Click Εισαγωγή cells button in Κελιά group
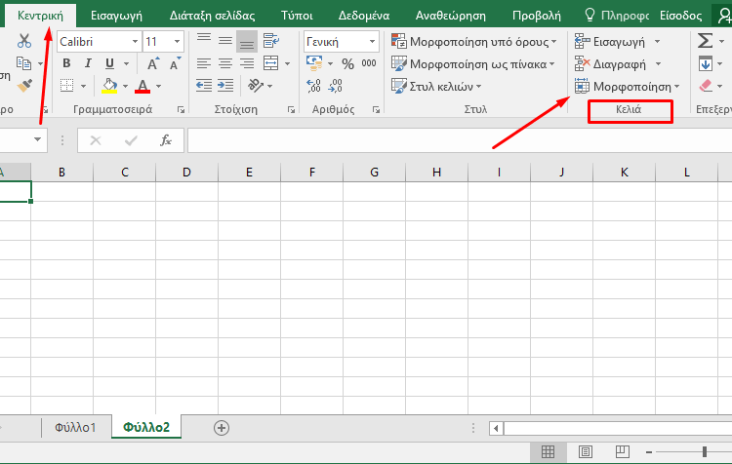Image resolution: width=732 pixels, height=464 pixels. pos(610,42)
